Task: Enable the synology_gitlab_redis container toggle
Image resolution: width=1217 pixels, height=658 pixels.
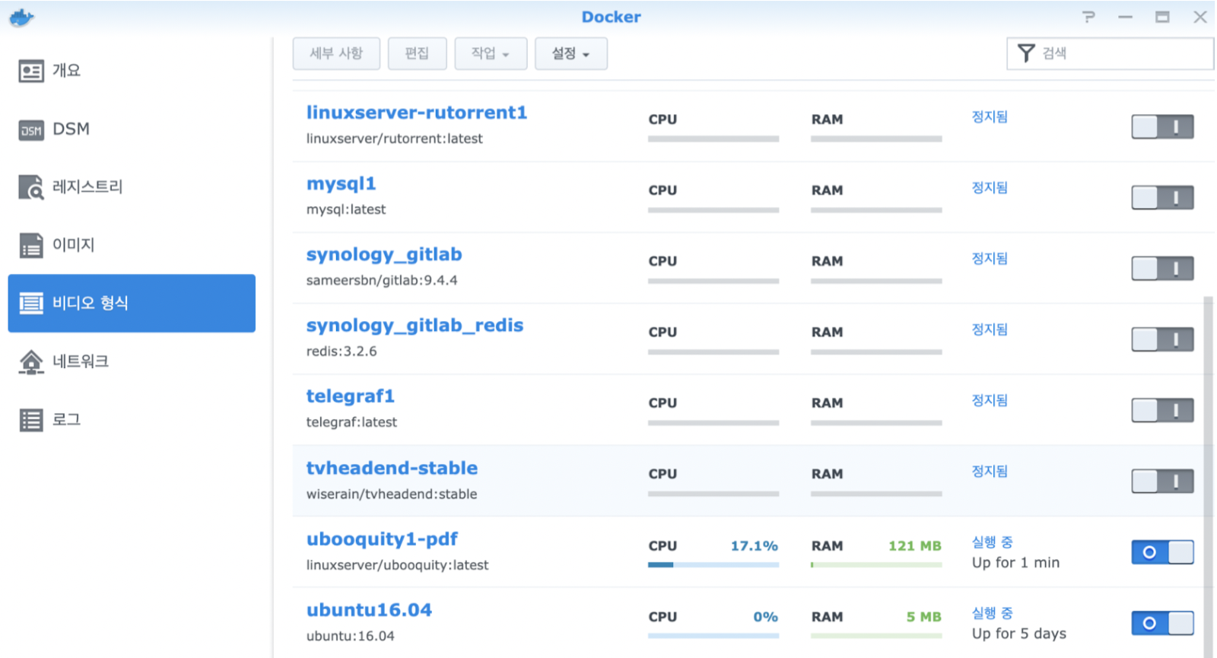Action: click(x=1162, y=339)
